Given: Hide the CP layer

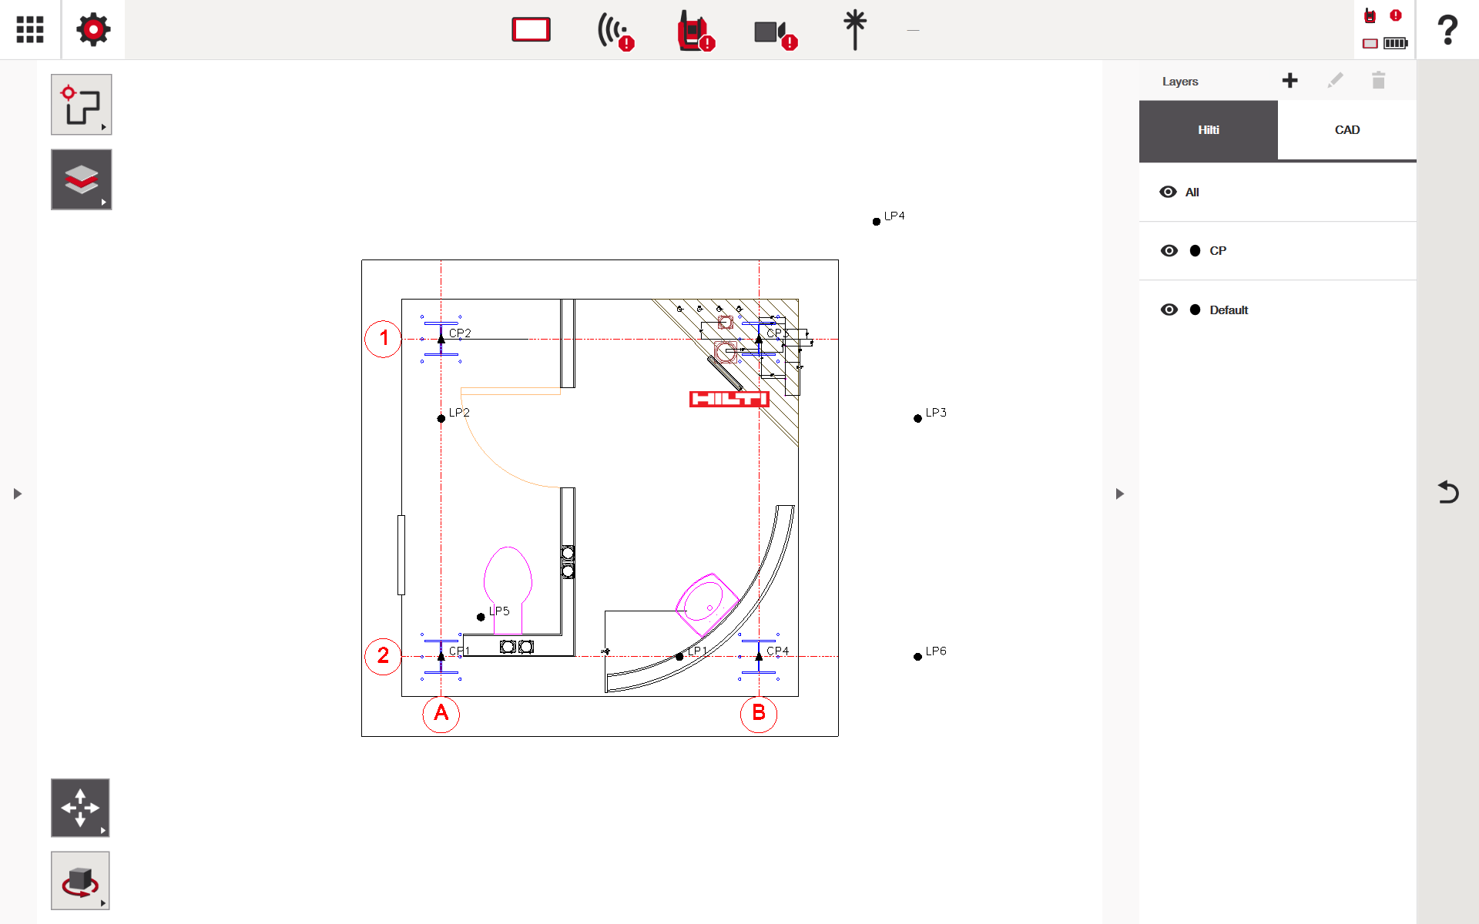Looking at the screenshot, I should [x=1169, y=251].
